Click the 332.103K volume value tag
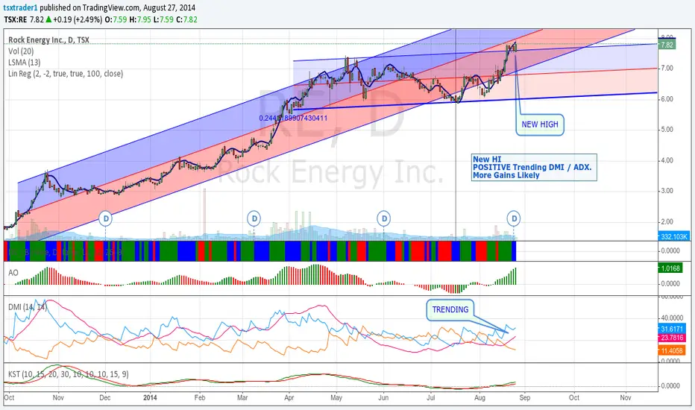Image resolution: width=695 pixels, height=410 pixels. [x=673, y=237]
